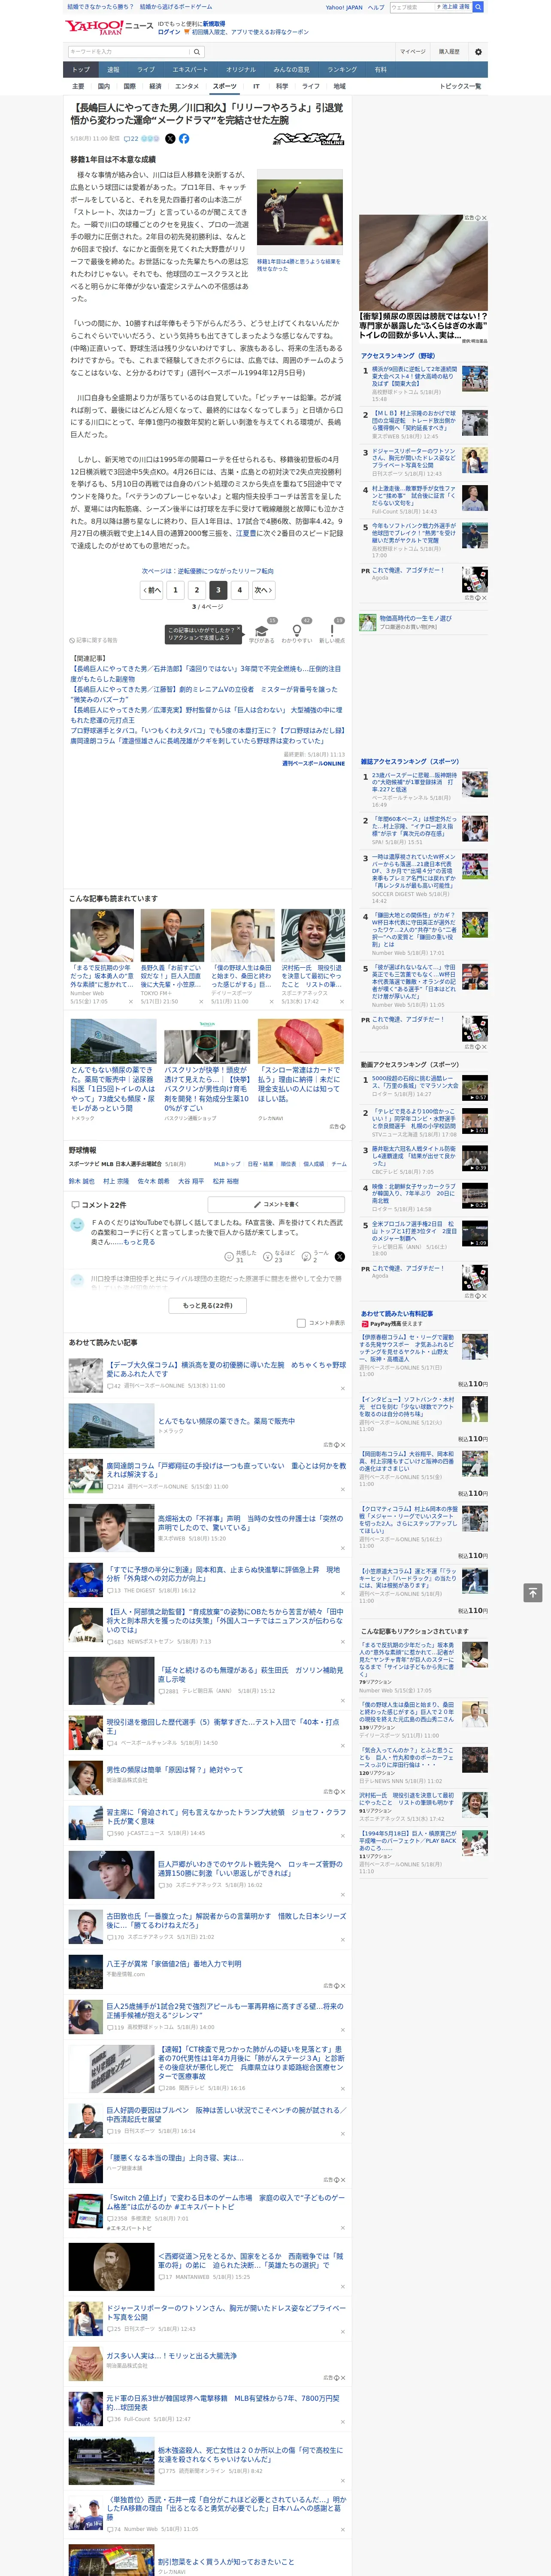Open the 順位表 link
Image resolution: width=551 pixels, height=2576 pixels.
pyautogui.click(x=288, y=1164)
